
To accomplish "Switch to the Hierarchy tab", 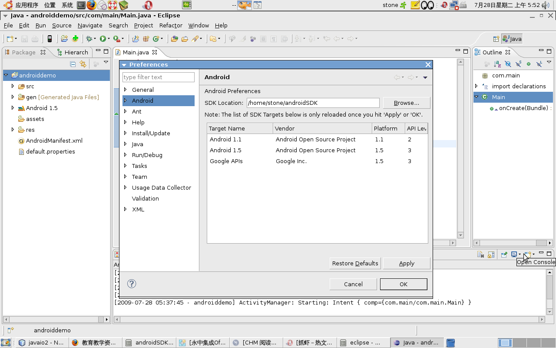I will [72, 52].
